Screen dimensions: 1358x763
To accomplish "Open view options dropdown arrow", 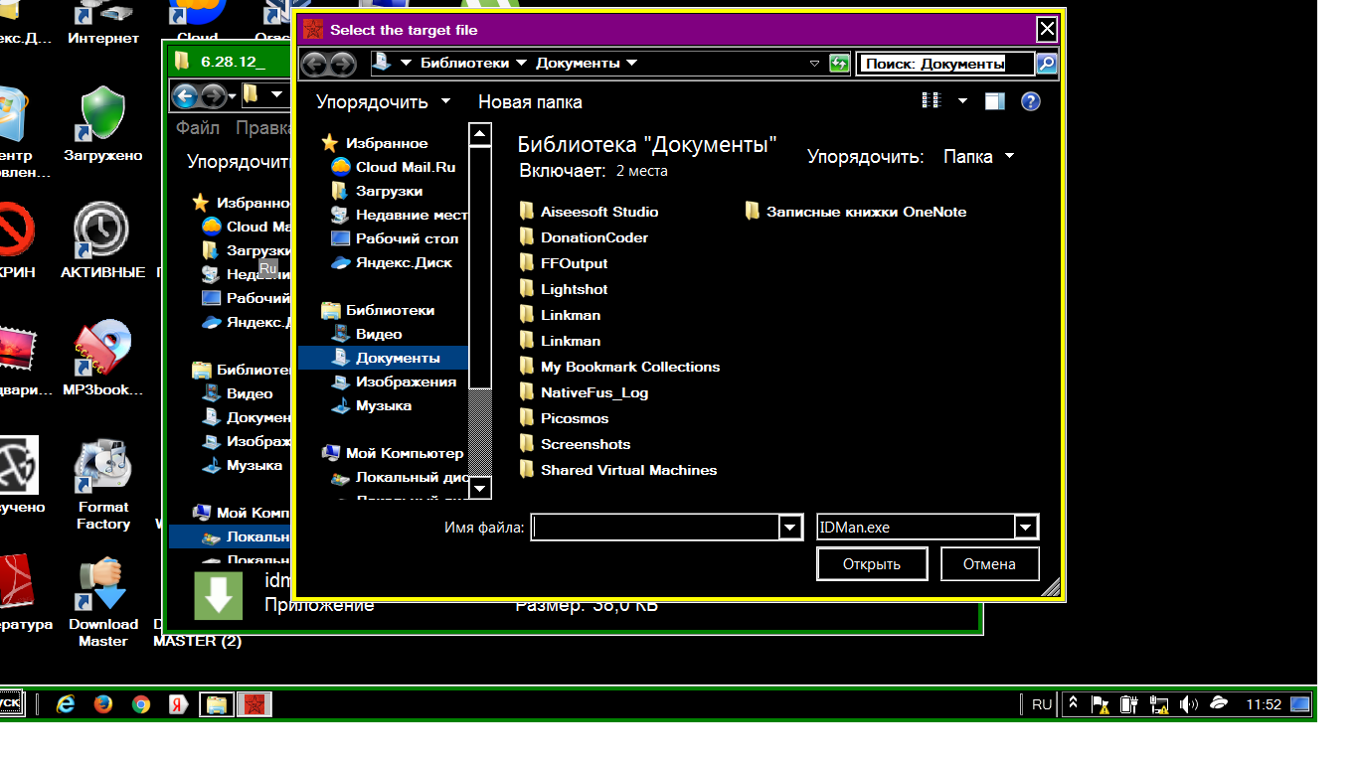I will click(962, 101).
